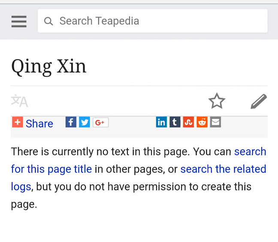This screenshot has width=278, height=242.
Task: Share page on Twitter
Action: (x=85, y=122)
